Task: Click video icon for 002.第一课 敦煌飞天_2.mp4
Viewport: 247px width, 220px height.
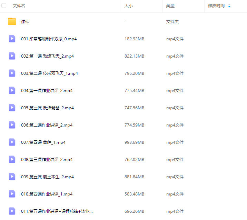Action: [12, 56]
